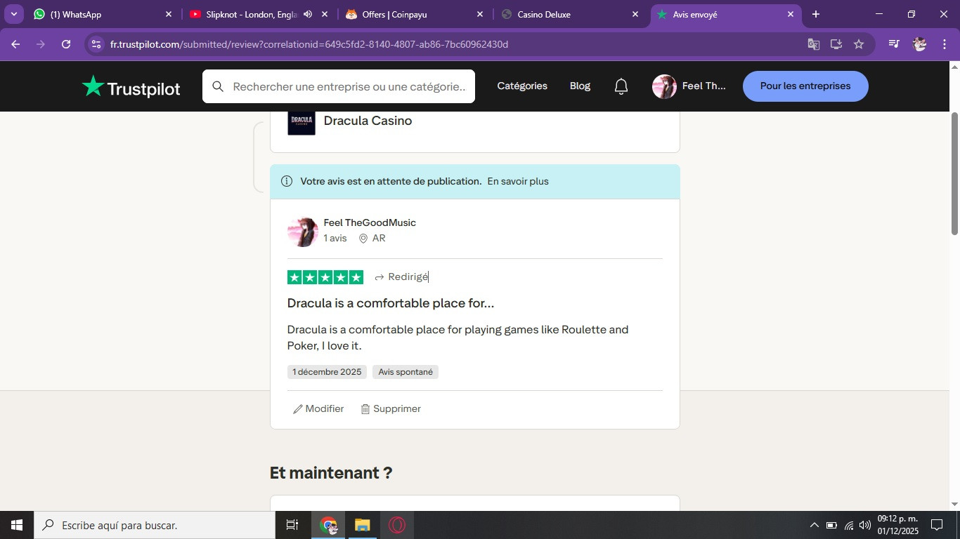Viewport: 960px width, 539px height.
Task: Open File Explorer from the taskbar
Action: click(x=362, y=525)
